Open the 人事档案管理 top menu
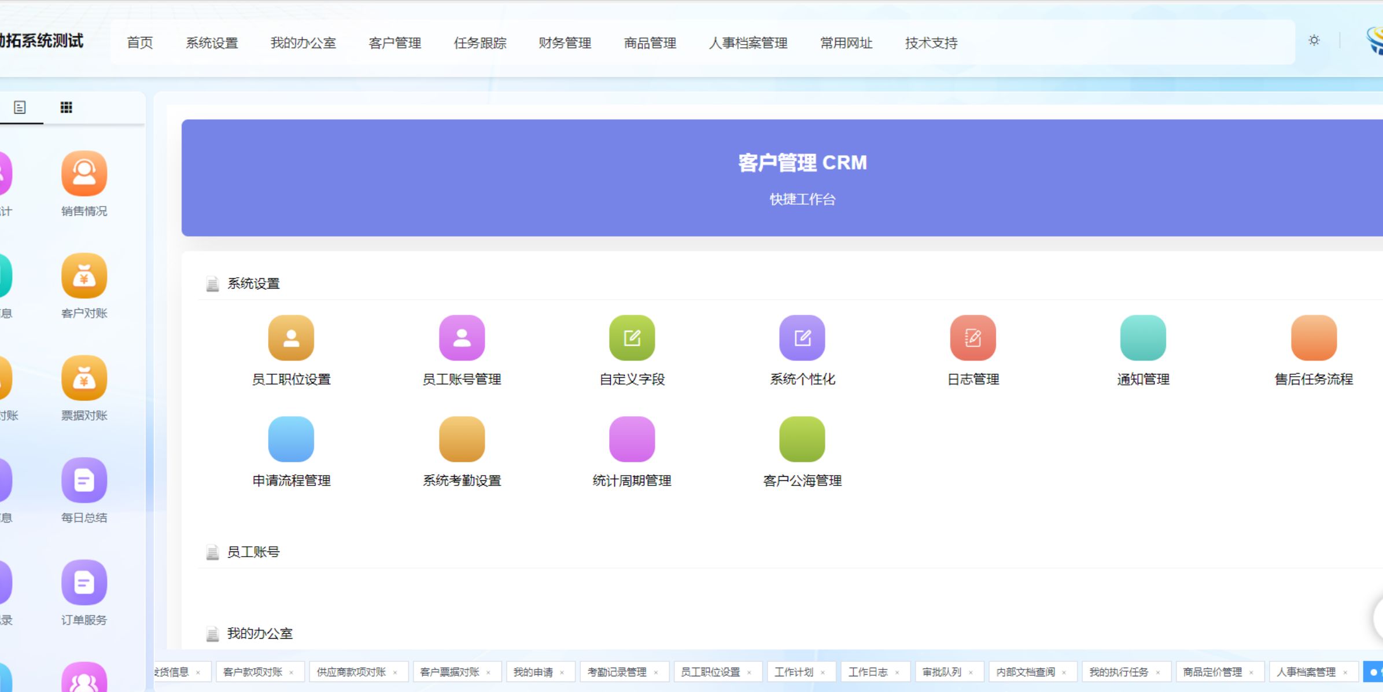The height and width of the screenshot is (692, 1383). (x=748, y=43)
